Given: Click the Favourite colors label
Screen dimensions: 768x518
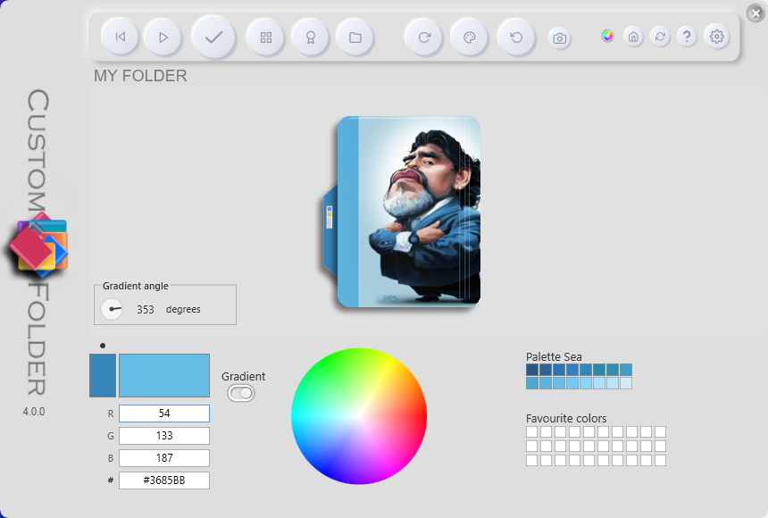Looking at the screenshot, I should (566, 419).
